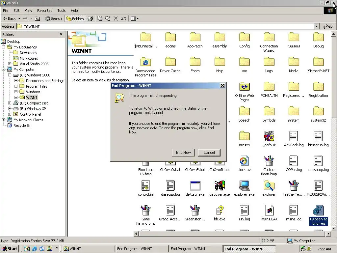Select the control.ini file
The width and height of the screenshot is (337, 253).
click(x=145, y=188)
